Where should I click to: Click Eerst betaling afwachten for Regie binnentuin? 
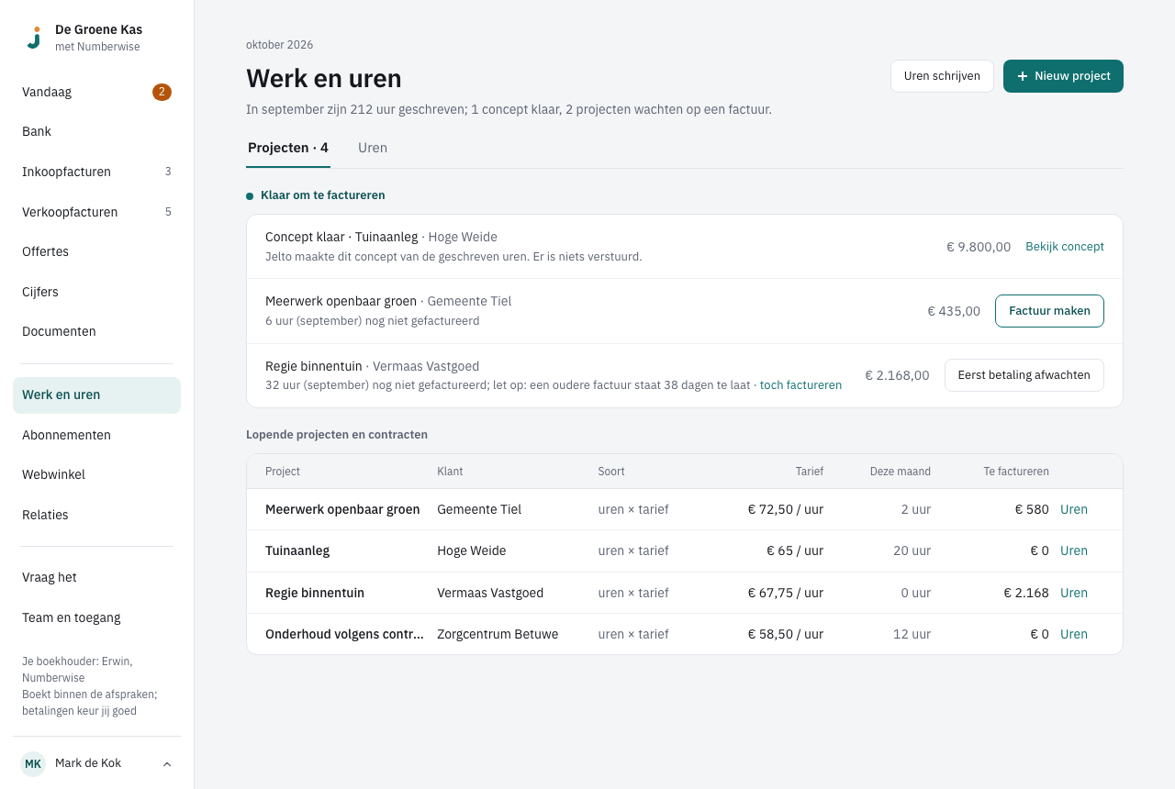pos(1024,375)
